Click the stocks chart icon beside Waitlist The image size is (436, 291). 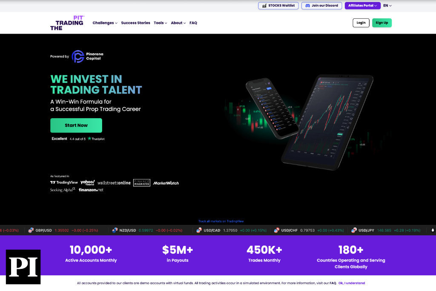264,6
